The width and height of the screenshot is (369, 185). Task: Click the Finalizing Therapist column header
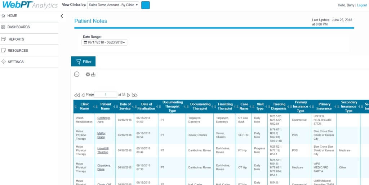point(225,106)
